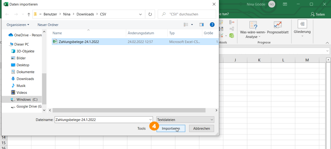Go back using the back arrow
The width and height of the screenshot is (331, 149).
pyautogui.click(x=7, y=14)
